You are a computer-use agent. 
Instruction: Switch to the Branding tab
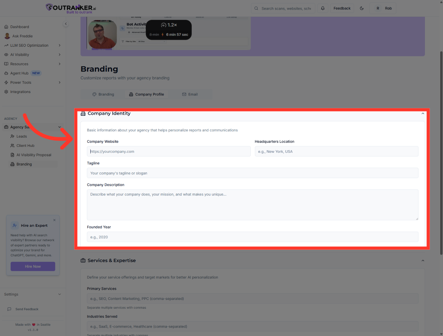[103, 94]
